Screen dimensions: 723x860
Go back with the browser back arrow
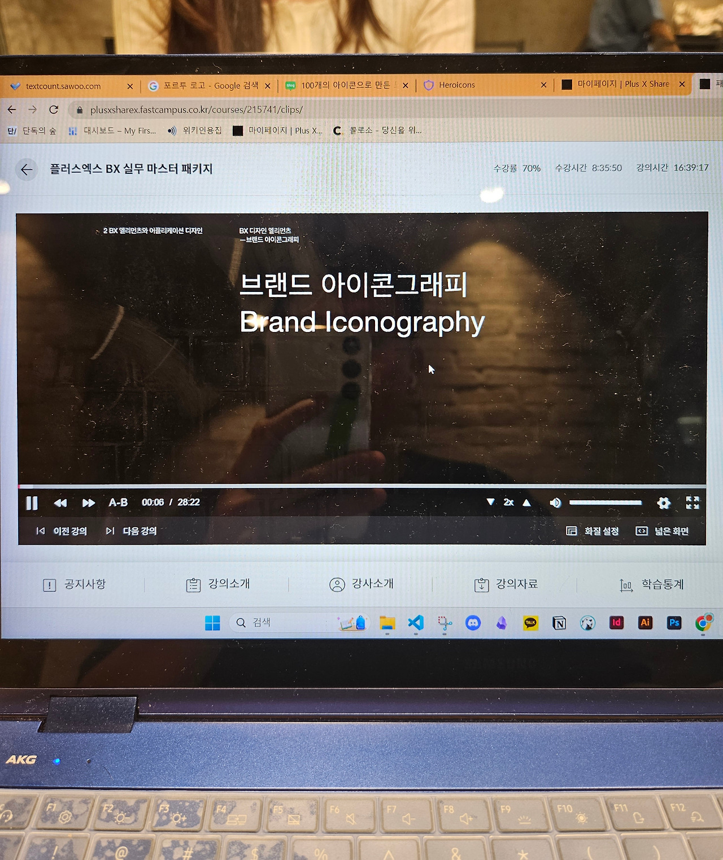click(x=12, y=110)
